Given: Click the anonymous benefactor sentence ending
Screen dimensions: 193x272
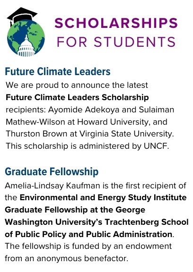Looking at the screenshot, I should point(66,258).
